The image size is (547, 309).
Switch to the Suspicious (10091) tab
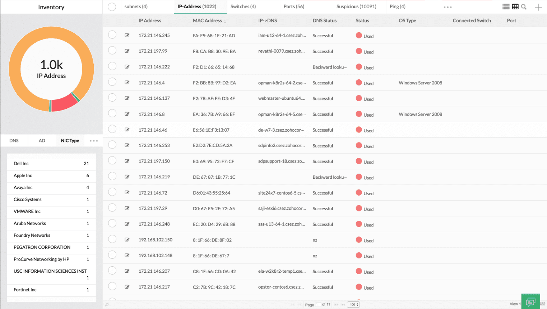[356, 7]
